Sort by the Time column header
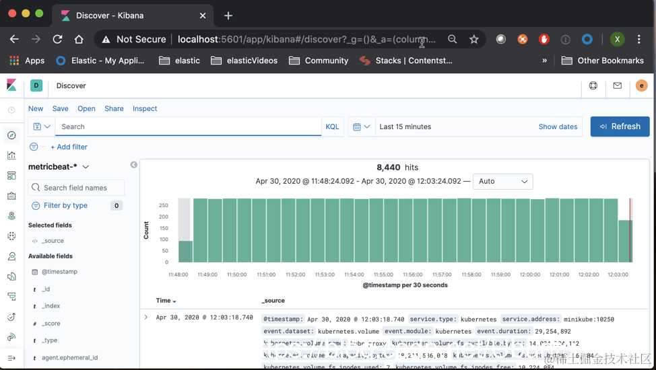 click(166, 301)
